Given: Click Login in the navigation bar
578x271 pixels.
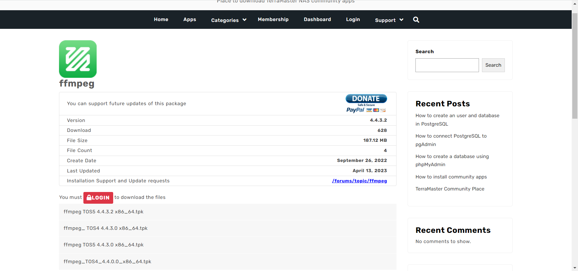Looking at the screenshot, I should 353,20.
